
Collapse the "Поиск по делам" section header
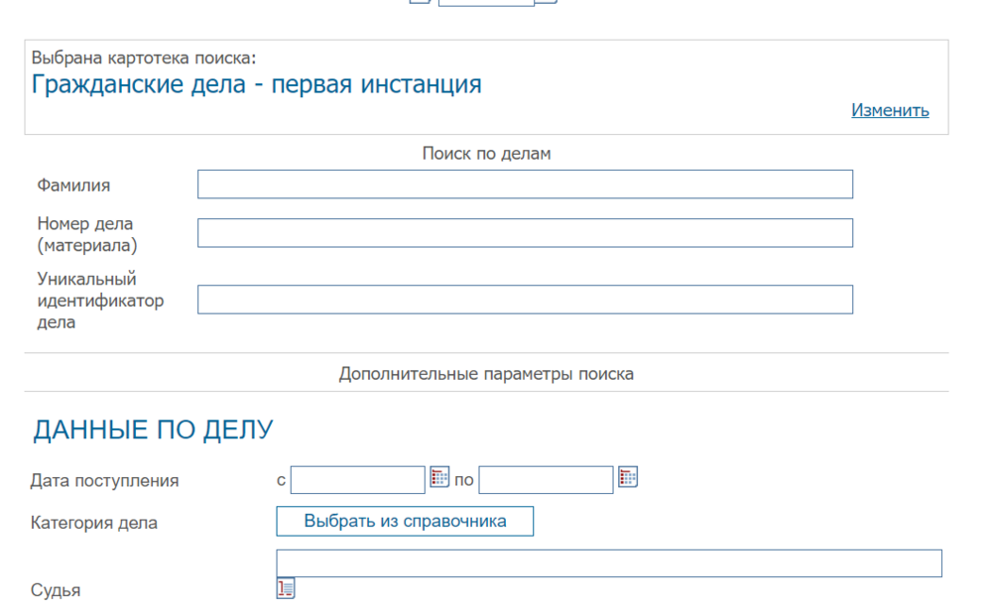486,154
